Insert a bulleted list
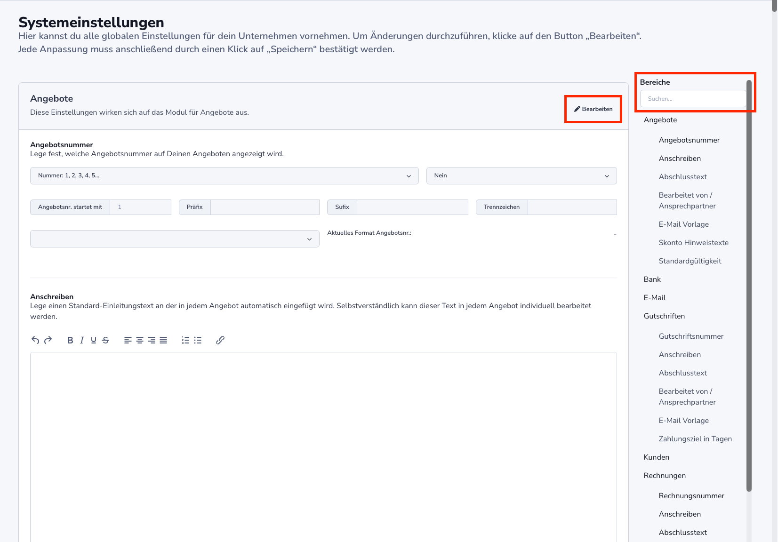Screen dimensions: 778x542 tap(198, 340)
